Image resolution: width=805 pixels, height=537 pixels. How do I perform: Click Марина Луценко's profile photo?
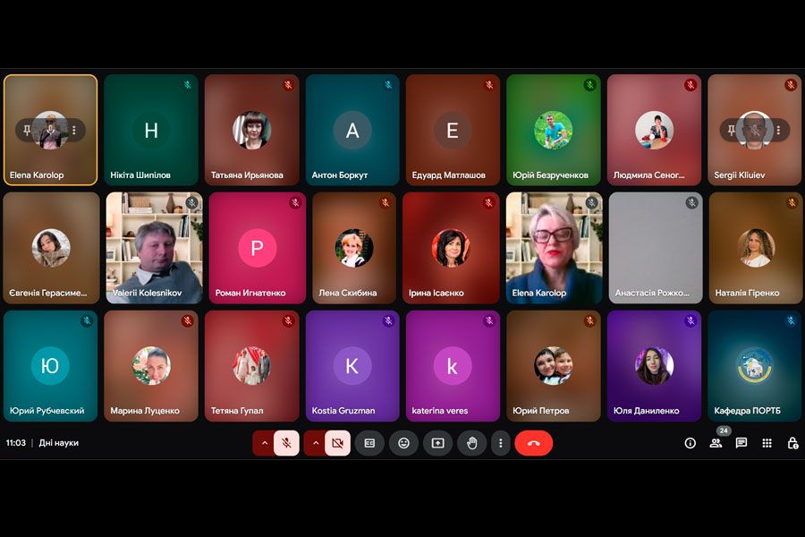tap(151, 366)
